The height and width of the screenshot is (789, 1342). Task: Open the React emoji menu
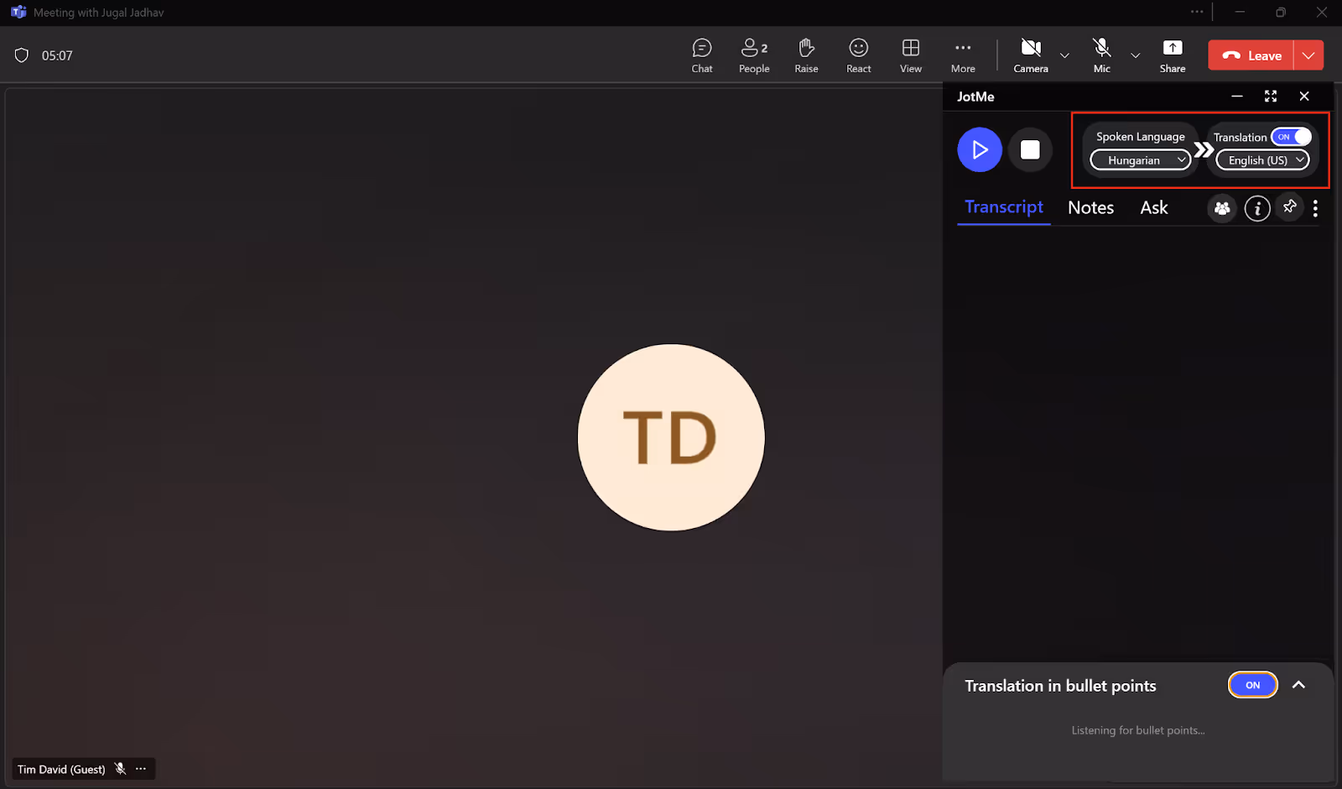pos(858,55)
